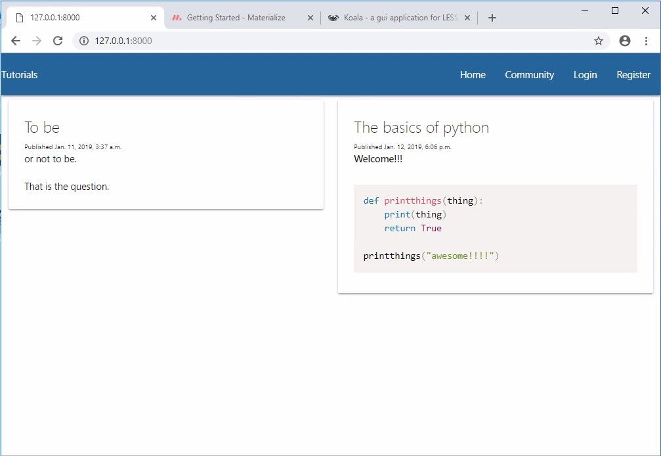The image size is (661, 456).
Task: Toggle the bookmark star for this page
Action: (x=598, y=40)
